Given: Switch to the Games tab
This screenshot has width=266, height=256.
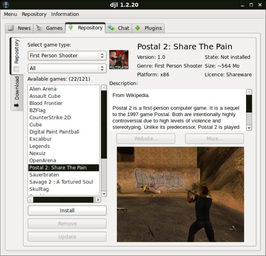Looking at the screenshot, I should (x=49, y=28).
